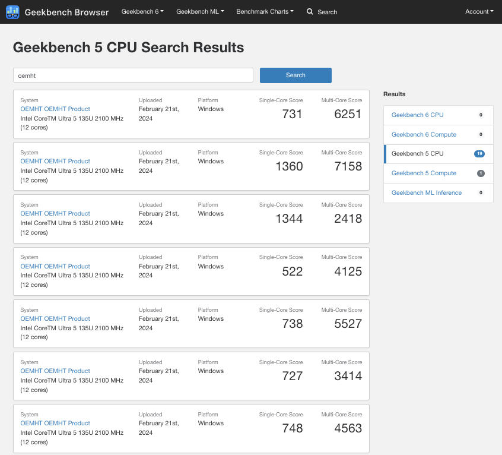This screenshot has width=502, height=455.
Task: Open OEMHT Product result with score 1360
Action: [x=55, y=161]
